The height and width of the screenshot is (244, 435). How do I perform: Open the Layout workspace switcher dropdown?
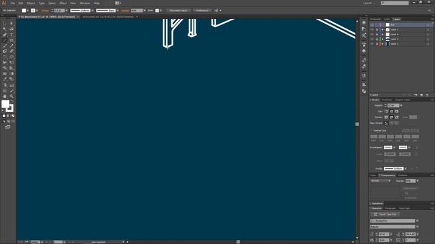(369, 3)
